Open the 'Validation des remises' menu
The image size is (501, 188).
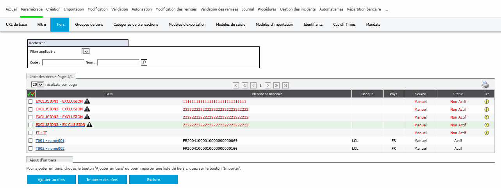[219, 9]
